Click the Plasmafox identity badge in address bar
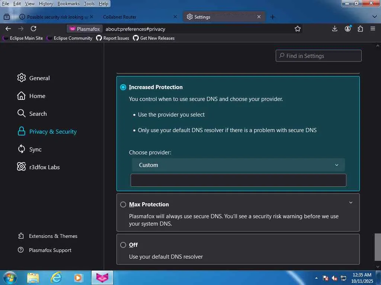 pos(84,29)
